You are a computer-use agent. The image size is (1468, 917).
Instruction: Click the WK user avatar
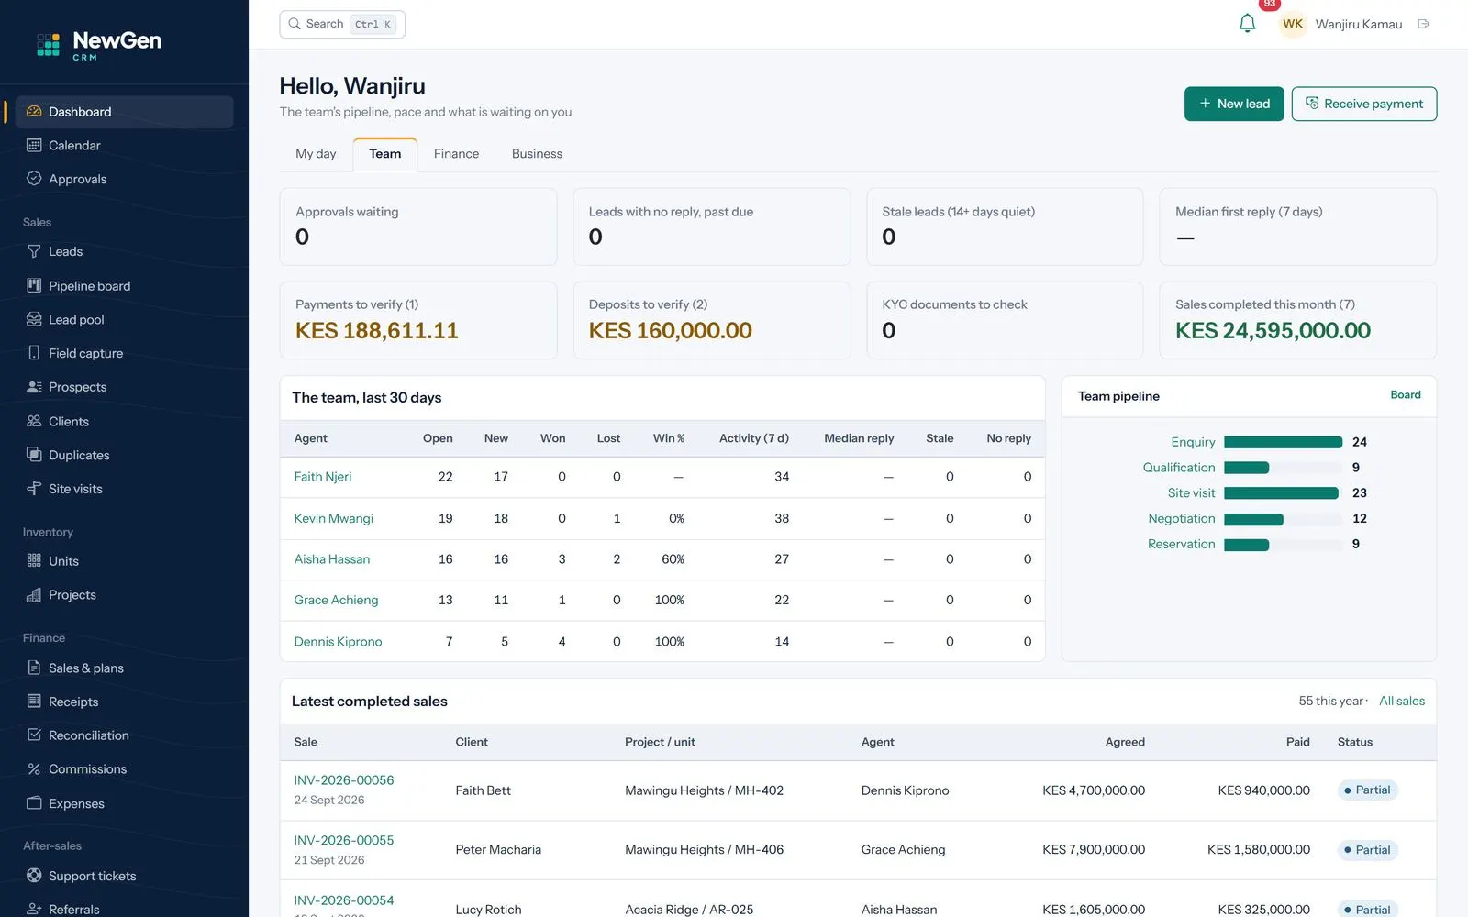pyautogui.click(x=1293, y=24)
